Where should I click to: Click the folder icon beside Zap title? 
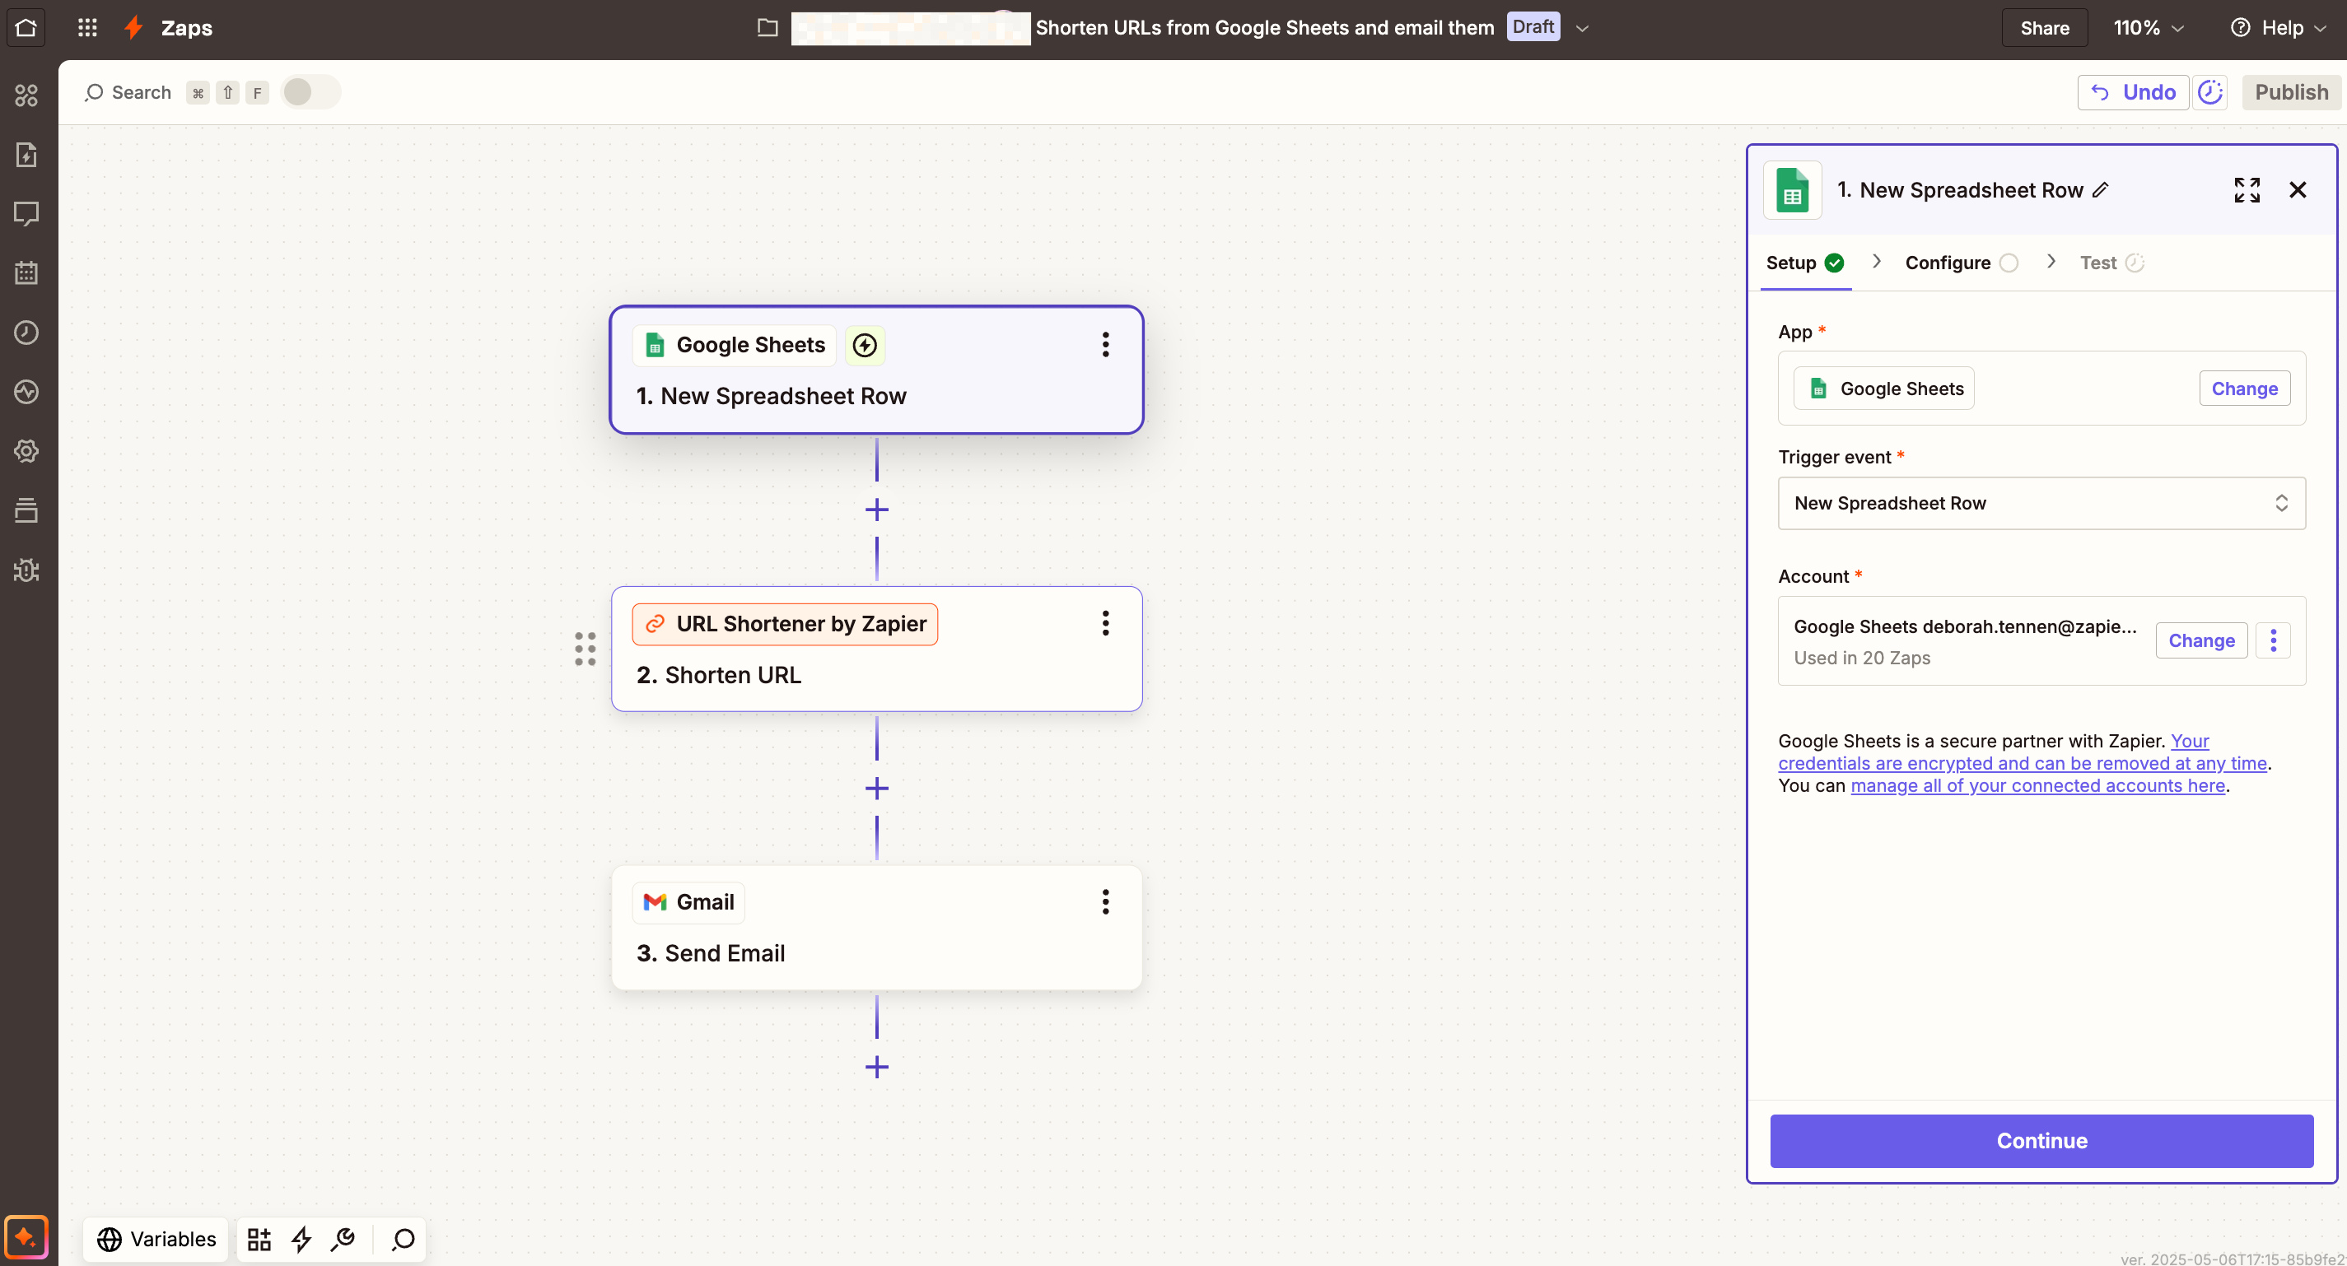[x=768, y=27]
